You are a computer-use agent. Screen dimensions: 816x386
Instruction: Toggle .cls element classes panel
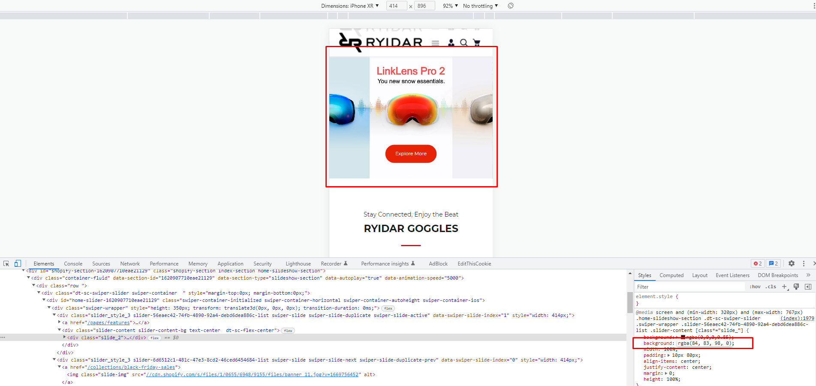pos(771,286)
